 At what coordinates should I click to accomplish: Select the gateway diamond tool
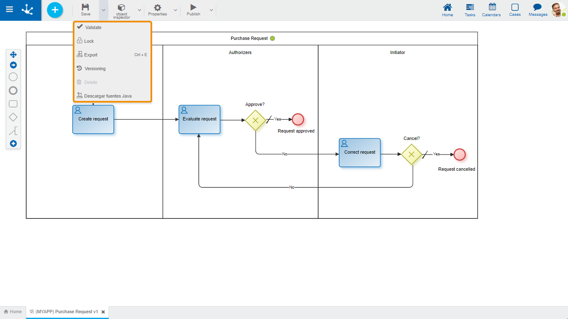13,118
